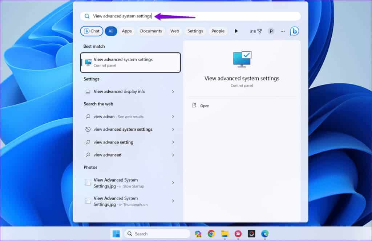Image resolution: width=372 pixels, height=241 pixels.
Task: Open View advanced display info setting
Action: [x=130, y=91]
